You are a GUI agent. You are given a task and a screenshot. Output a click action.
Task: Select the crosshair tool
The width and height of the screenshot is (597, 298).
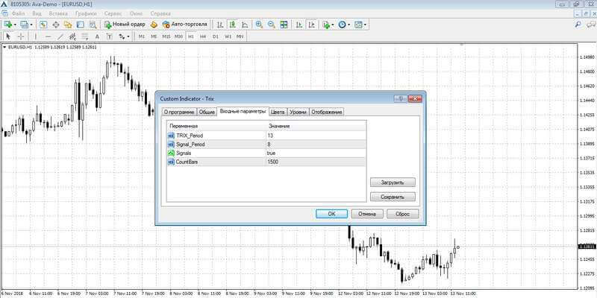pyautogui.click(x=21, y=37)
